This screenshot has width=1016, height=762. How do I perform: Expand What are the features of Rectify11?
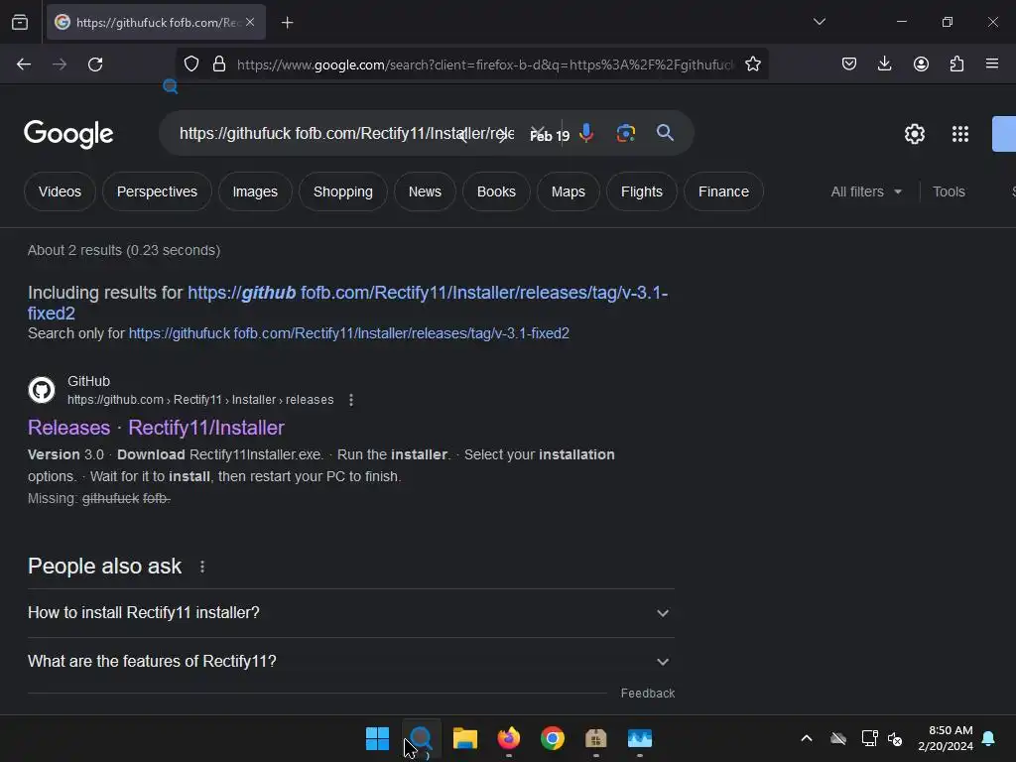pos(350,662)
